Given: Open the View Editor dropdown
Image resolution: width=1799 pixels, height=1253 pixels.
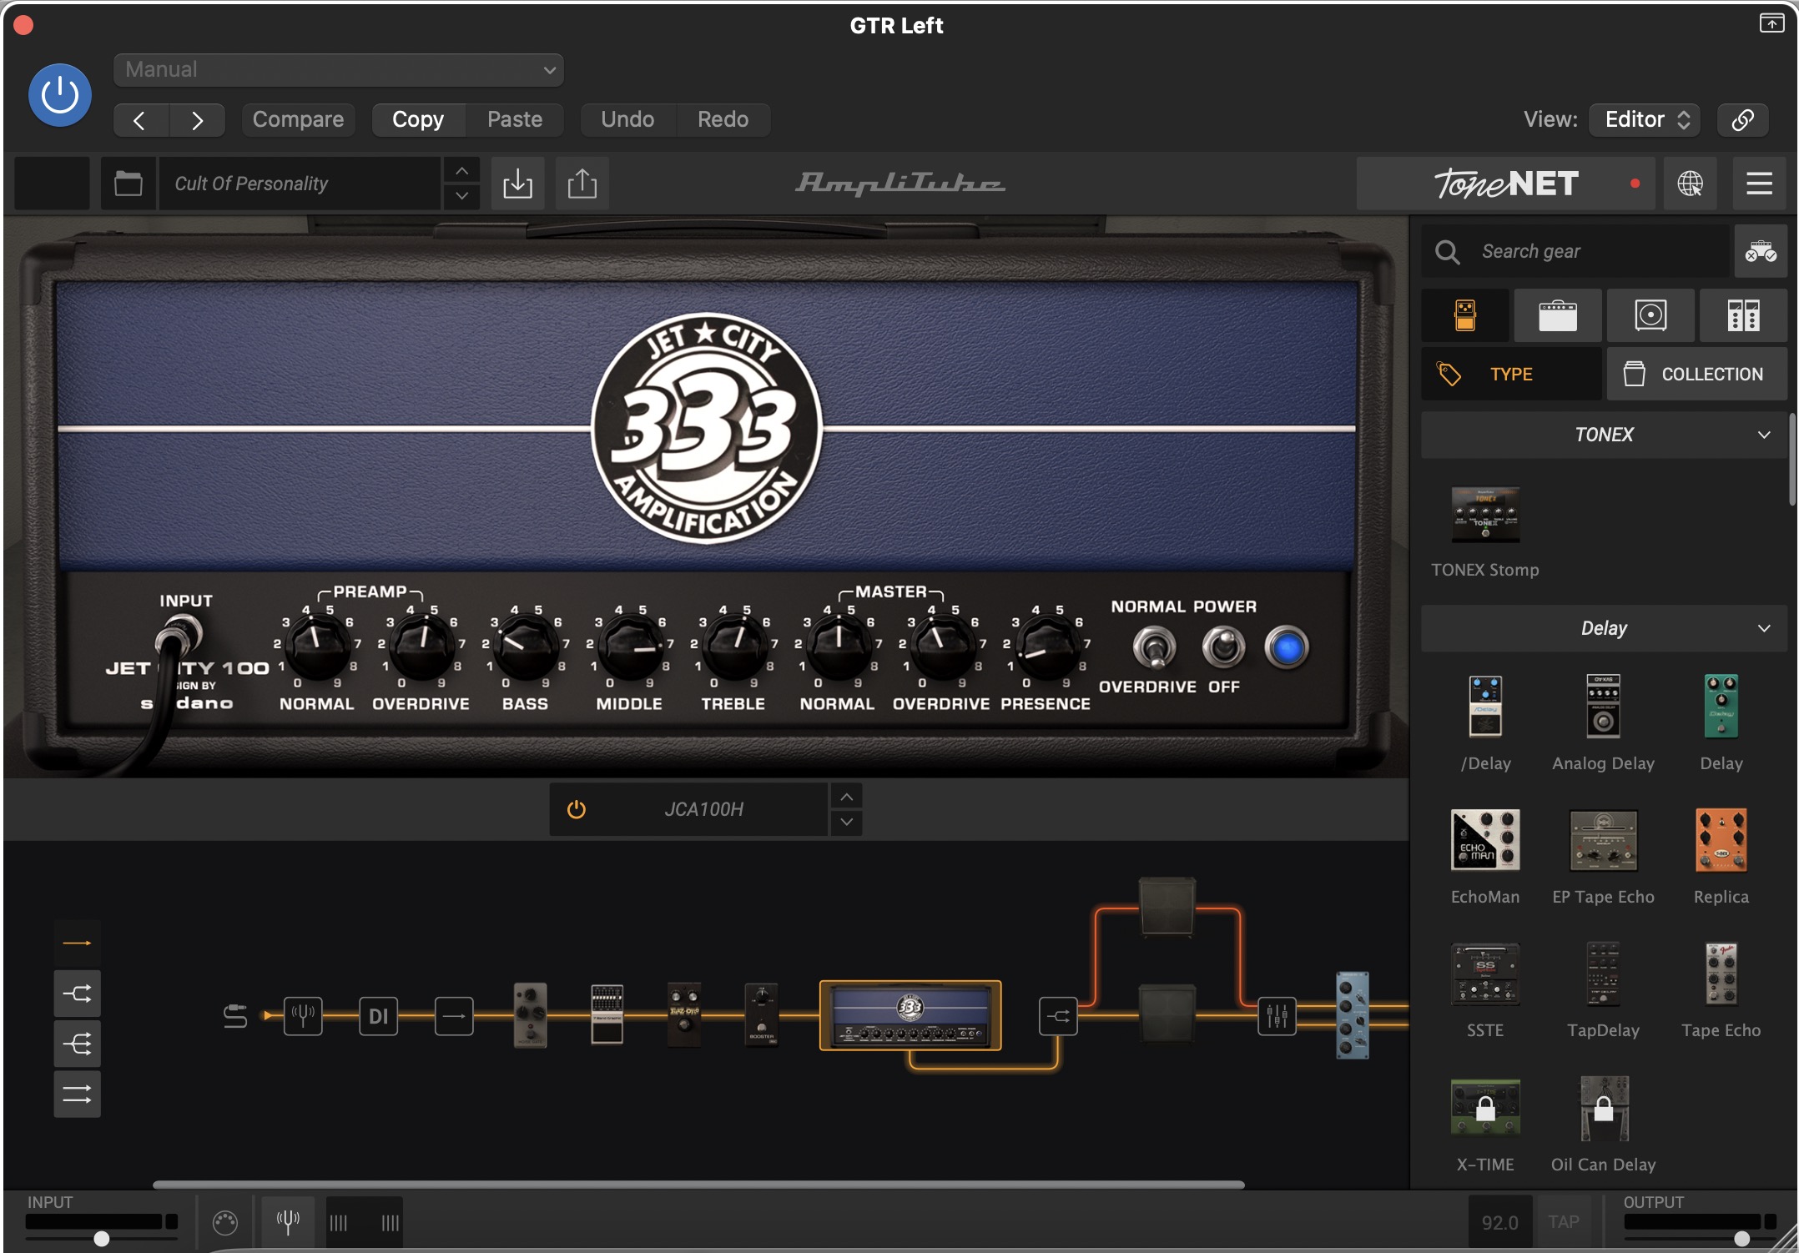Looking at the screenshot, I should (x=1644, y=119).
